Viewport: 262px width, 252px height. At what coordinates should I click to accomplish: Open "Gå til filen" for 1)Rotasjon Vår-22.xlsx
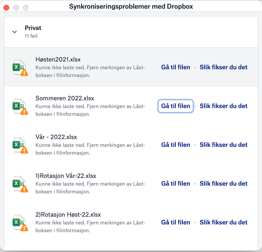[x=175, y=184]
